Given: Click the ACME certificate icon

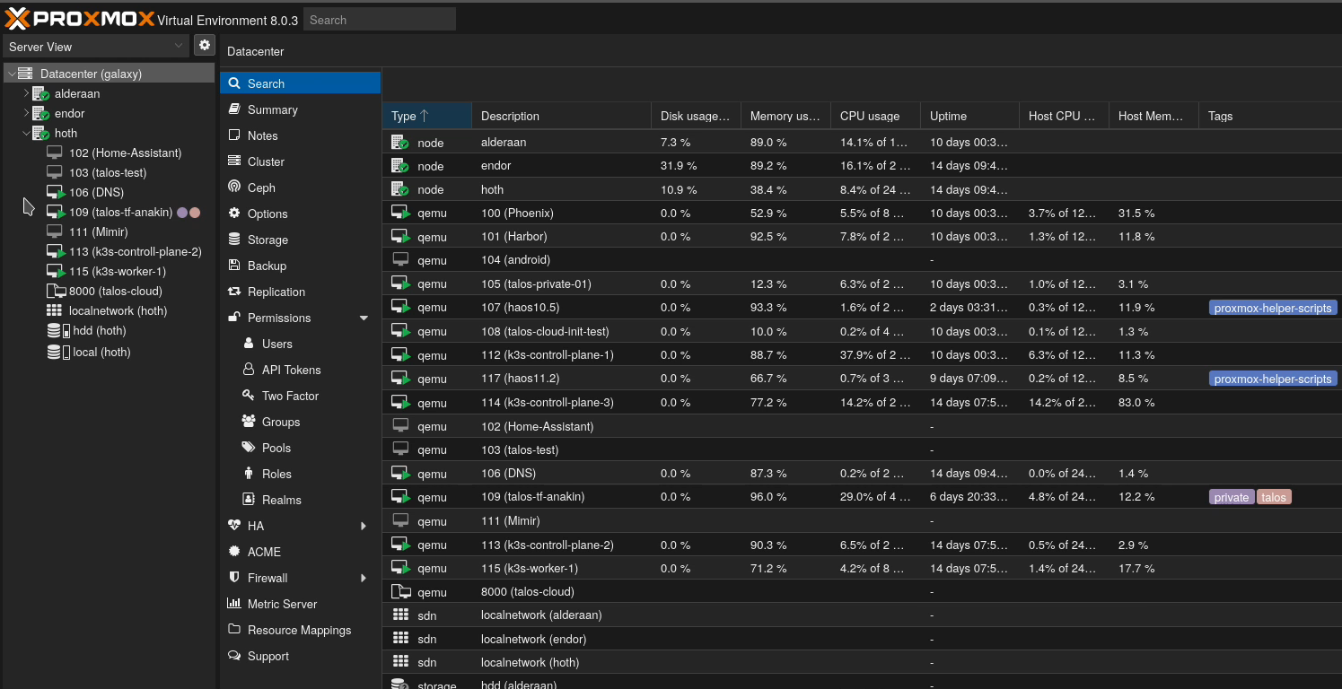Looking at the screenshot, I should [x=234, y=552].
